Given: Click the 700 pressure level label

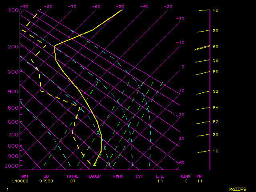Looking at the screenshot, I should coord(13,134).
